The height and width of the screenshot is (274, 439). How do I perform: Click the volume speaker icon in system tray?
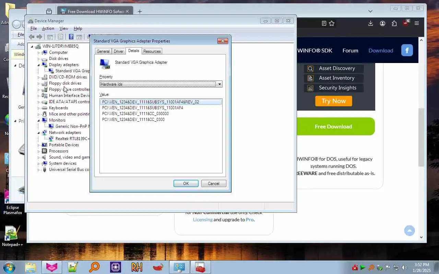pos(404,267)
